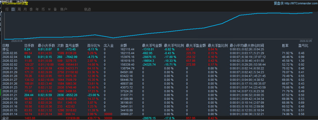Click the 最小|平均|最大持仓时间 column header
The image size is (318, 120).
(247, 46)
